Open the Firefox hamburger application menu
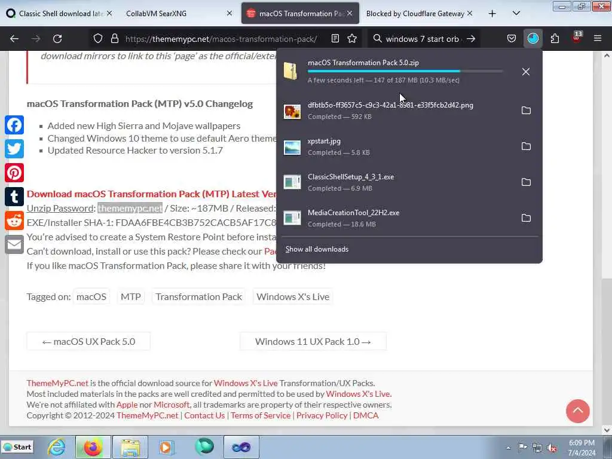 coord(598,39)
